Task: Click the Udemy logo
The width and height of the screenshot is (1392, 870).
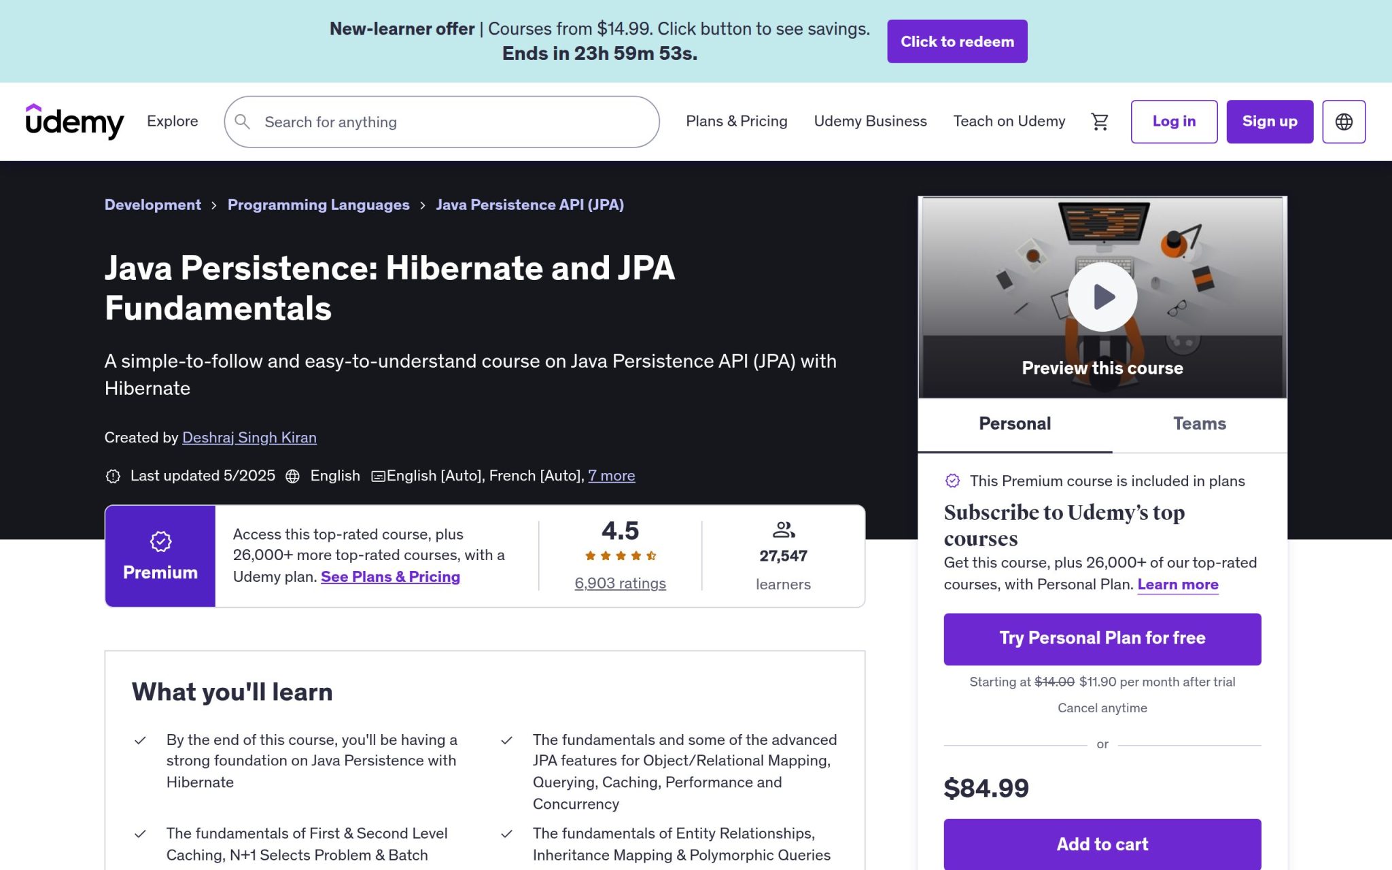Action: pyautogui.click(x=74, y=121)
